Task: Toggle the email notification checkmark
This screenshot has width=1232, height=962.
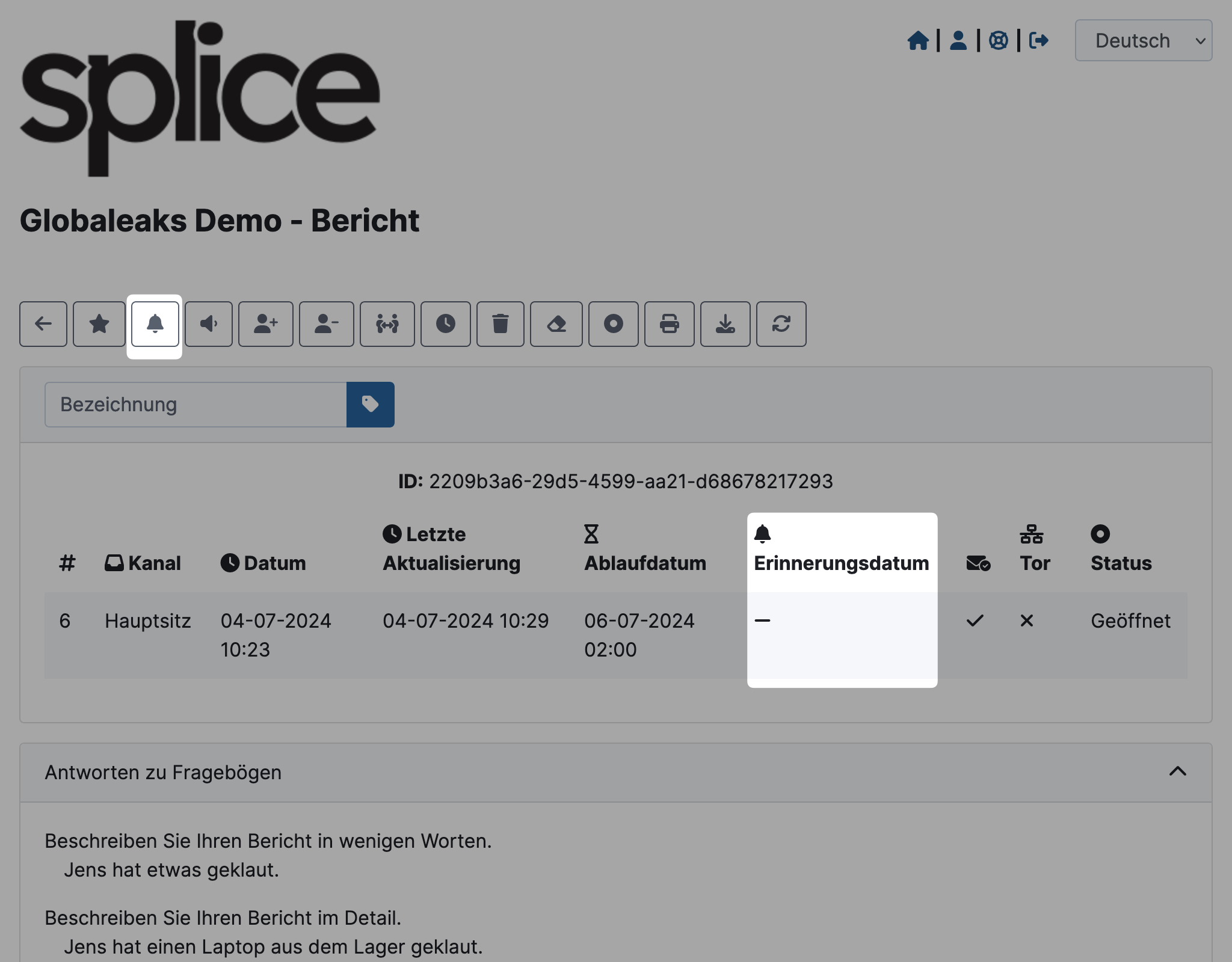Action: pos(975,620)
